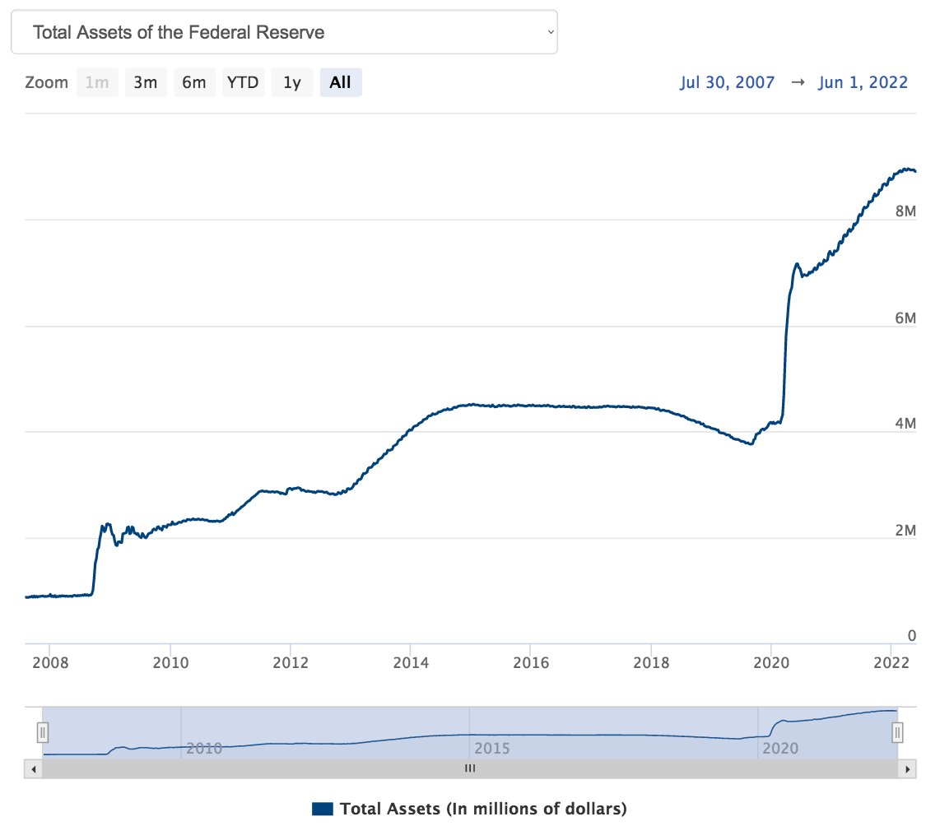Click the 6M y-axis label
This screenshot has width=926, height=826.
pyautogui.click(x=905, y=318)
